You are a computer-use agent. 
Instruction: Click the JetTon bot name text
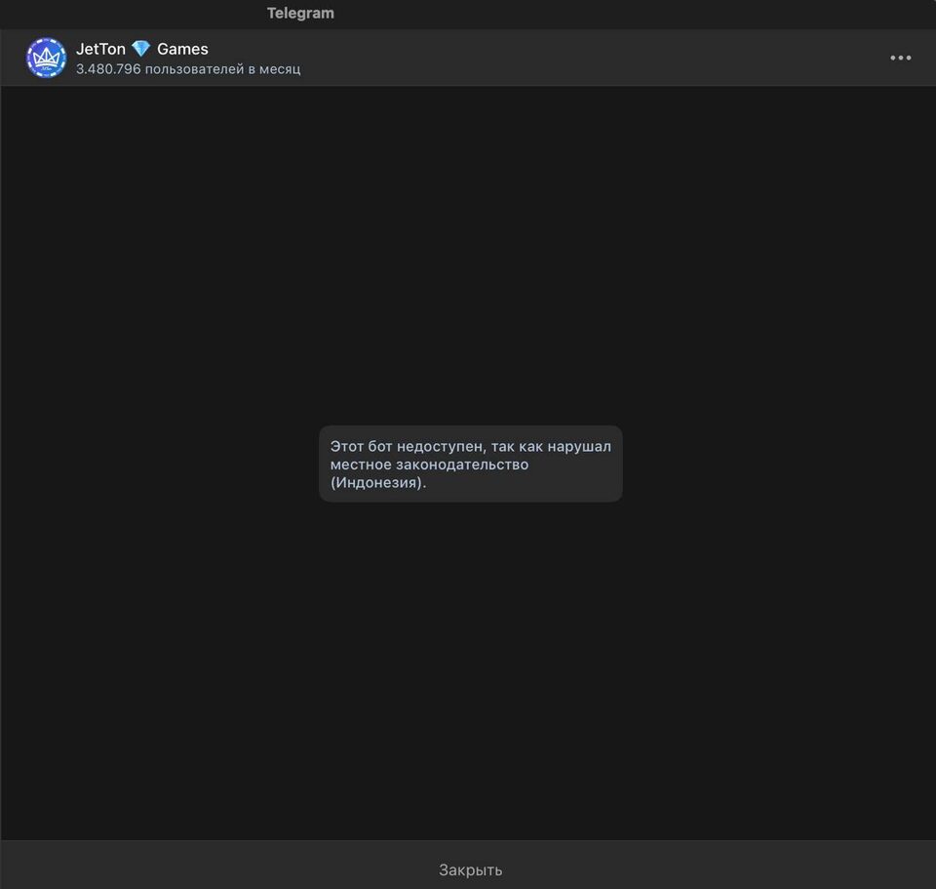coord(100,49)
